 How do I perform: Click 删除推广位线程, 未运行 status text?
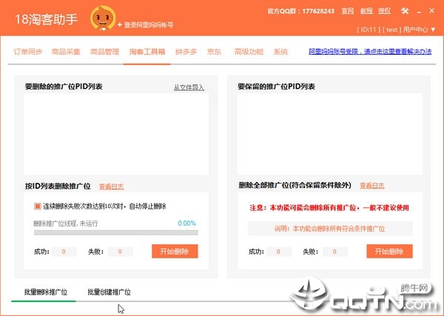(65, 223)
